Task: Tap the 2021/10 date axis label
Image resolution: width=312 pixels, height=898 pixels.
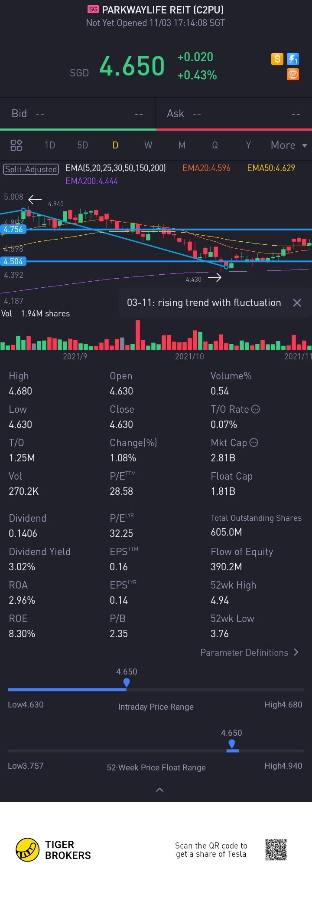Action: [189, 356]
